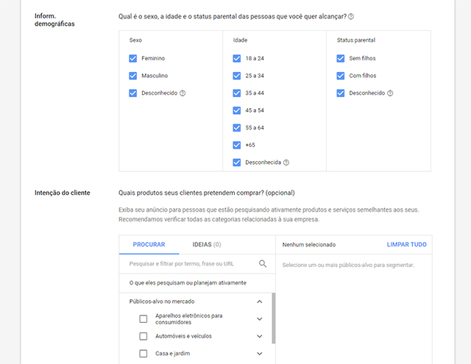Click LIMPAR TUDO to clear selections
The image size is (471, 364).
[x=406, y=245]
